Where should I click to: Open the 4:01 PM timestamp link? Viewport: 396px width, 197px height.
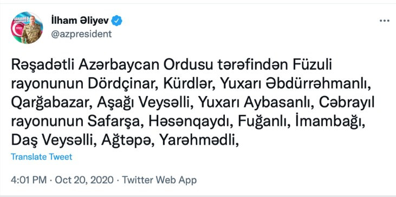pos(29,180)
